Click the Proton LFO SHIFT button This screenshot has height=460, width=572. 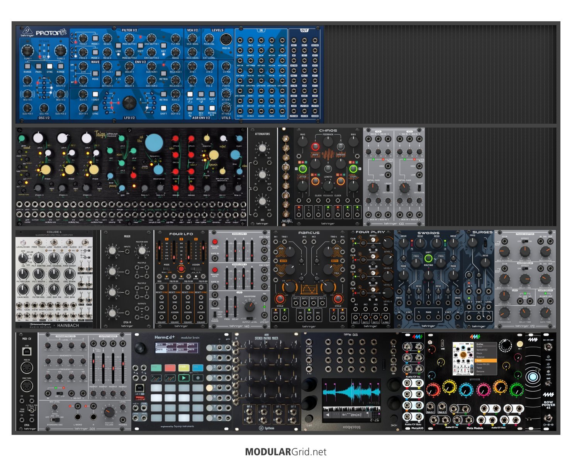point(163,108)
